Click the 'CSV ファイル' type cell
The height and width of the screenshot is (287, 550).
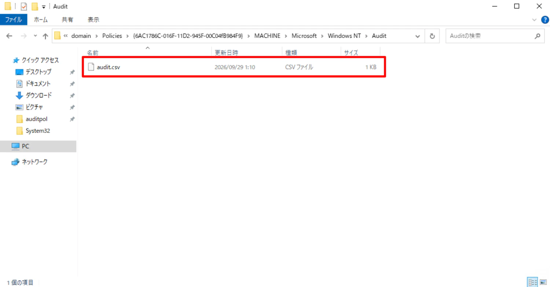[x=299, y=67]
